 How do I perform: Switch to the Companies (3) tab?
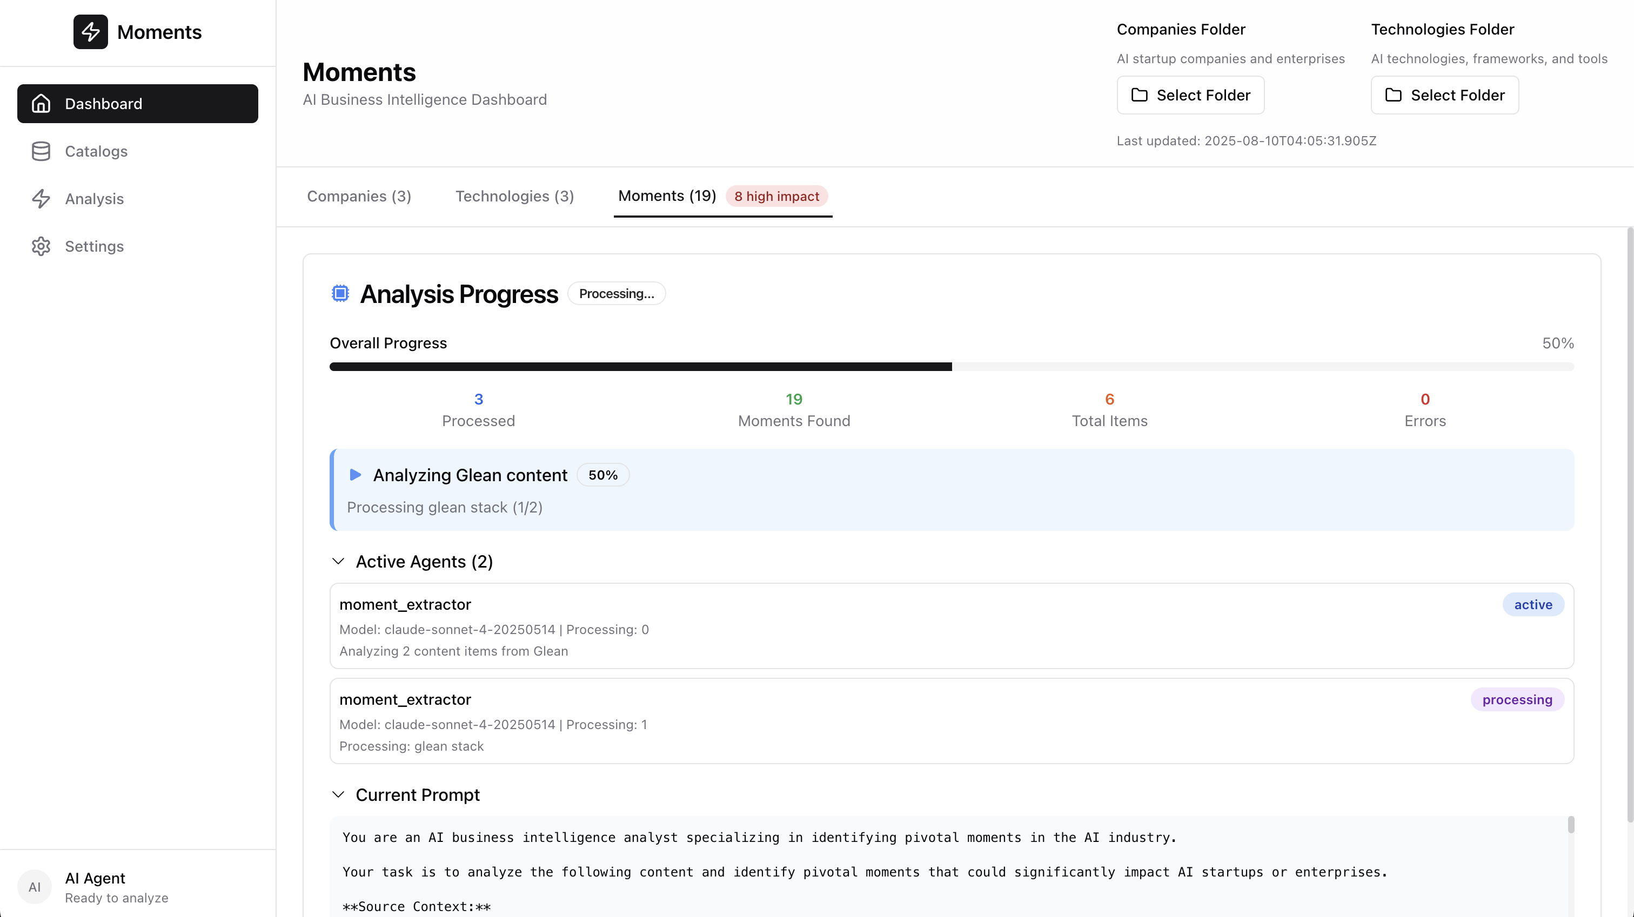(359, 196)
